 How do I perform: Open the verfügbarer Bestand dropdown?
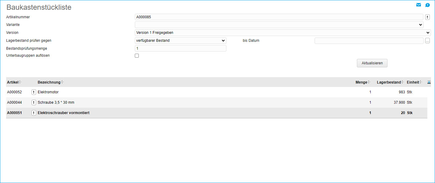tap(180, 41)
